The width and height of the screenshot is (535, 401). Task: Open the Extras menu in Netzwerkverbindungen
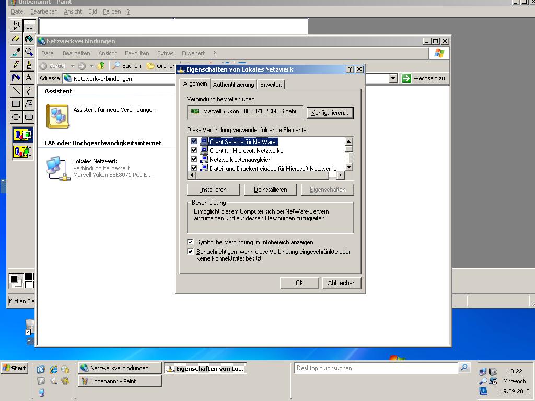click(x=165, y=53)
